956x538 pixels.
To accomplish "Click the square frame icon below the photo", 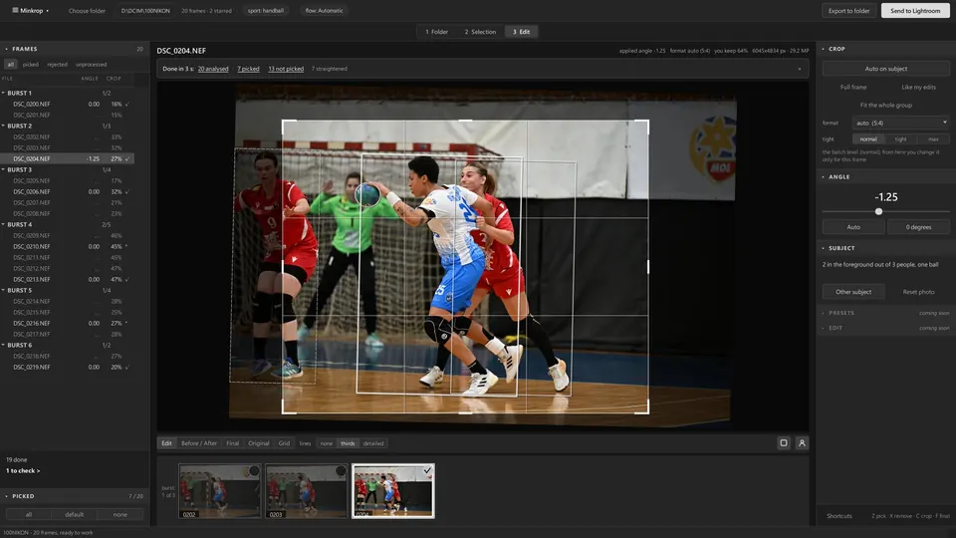I will pyautogui.click(x=784, y=442).
